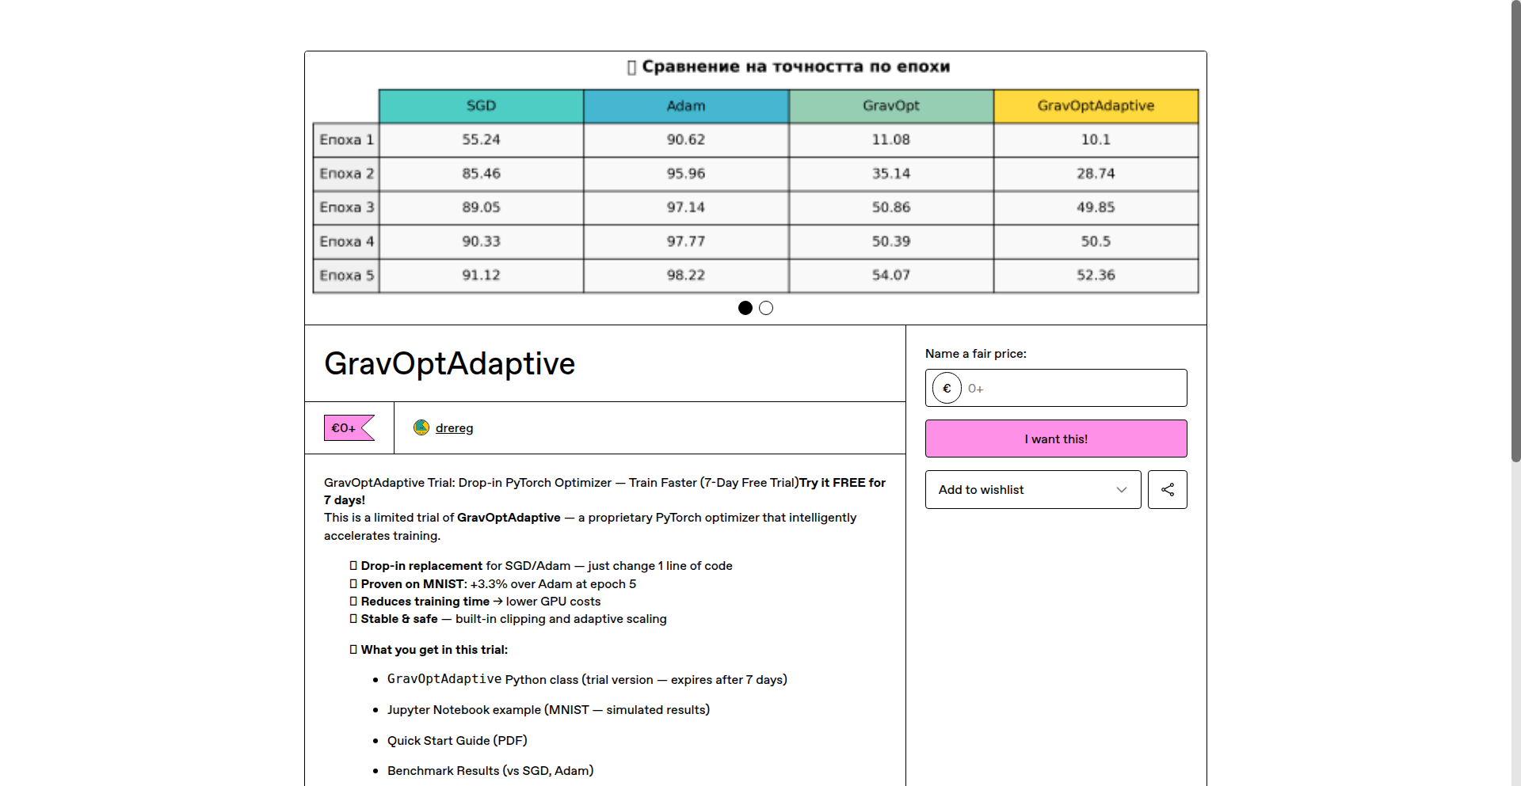Click the Benchmark Results (vs SGD, Adam) item

pos(490,771)
